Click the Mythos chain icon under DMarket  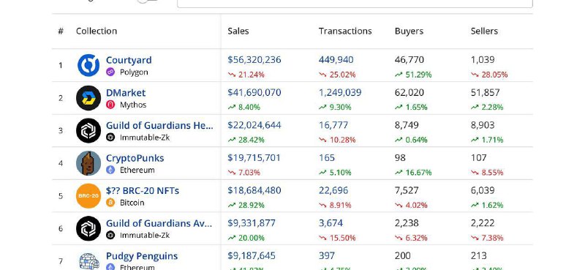coord(110,105)
